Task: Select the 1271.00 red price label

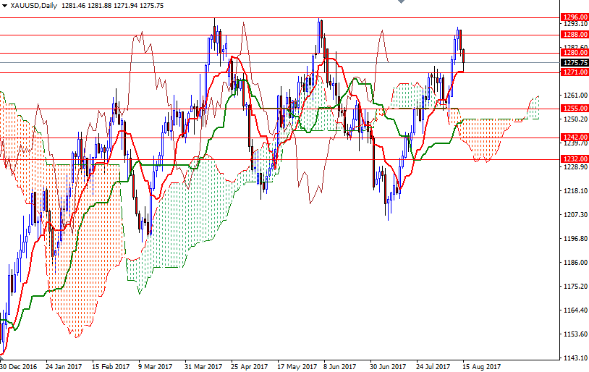Action: (x=574, y=72)
